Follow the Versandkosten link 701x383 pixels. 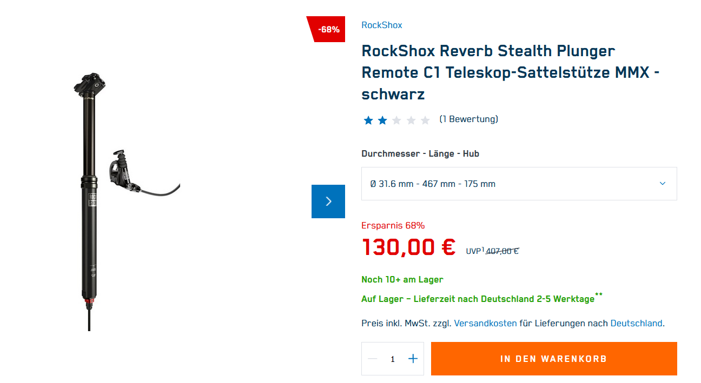tap(485, 323)
